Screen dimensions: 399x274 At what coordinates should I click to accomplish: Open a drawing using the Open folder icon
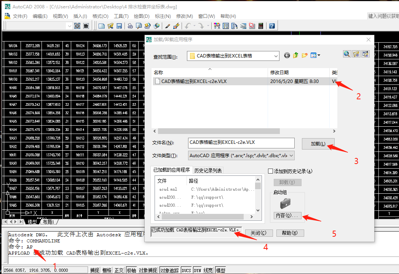(110, 26)
